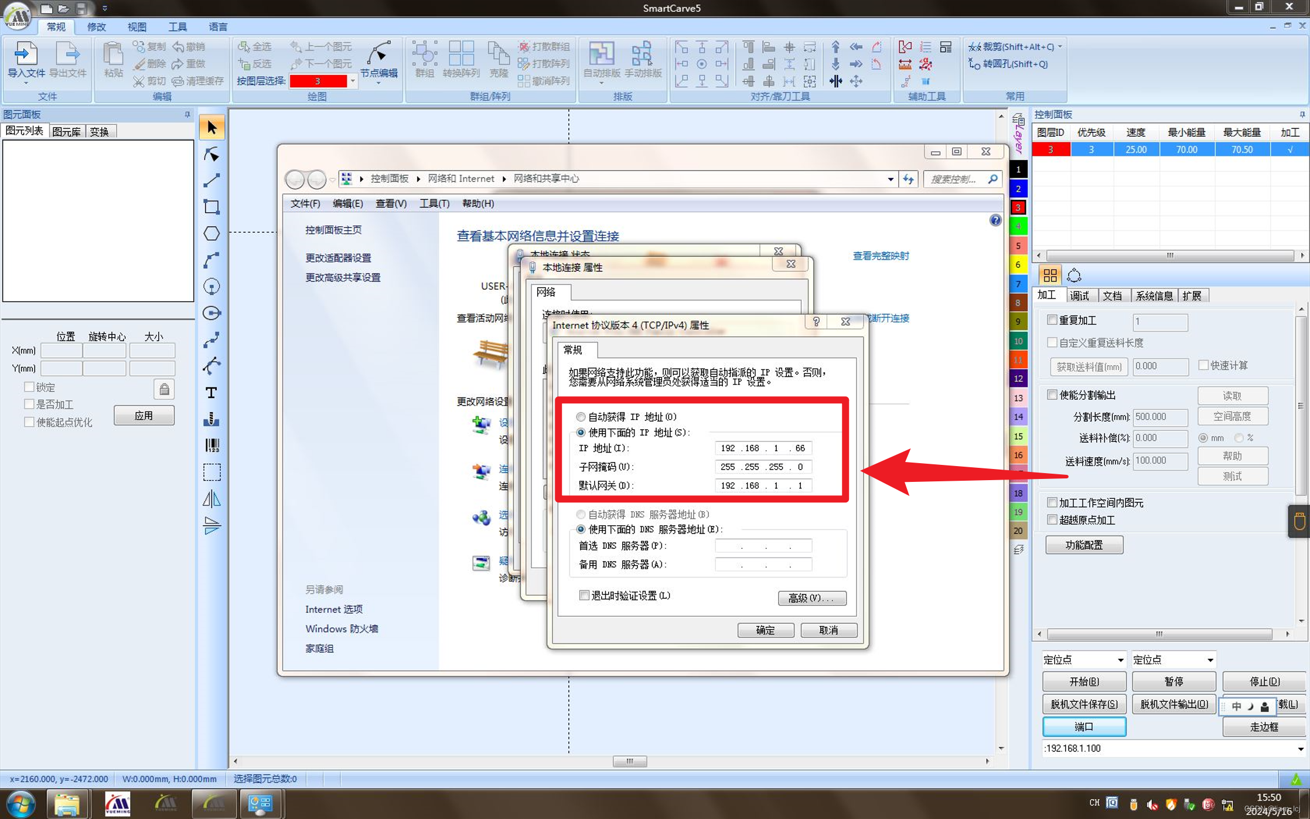This screenshot has height=819, width=1310.
Task: Click the circular tool icon beside grid icon
Action: coord(1074,275)
